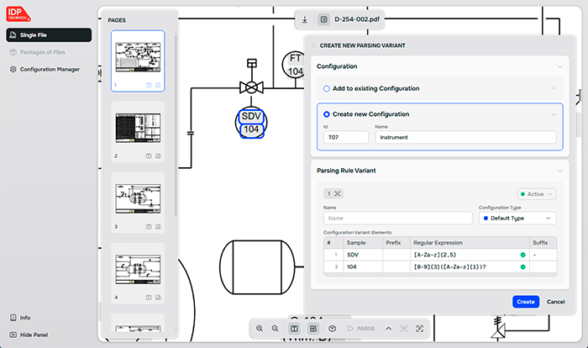Screen dimensions: 588x348
Task: Click the text-view icon on page 2
Action: 149,156
